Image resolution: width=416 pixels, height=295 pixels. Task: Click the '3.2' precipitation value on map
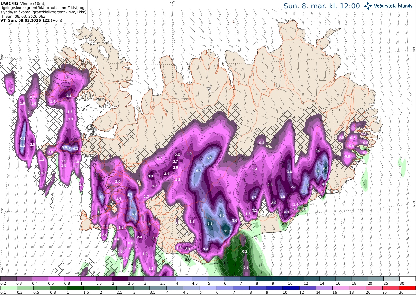click(254, 211)
